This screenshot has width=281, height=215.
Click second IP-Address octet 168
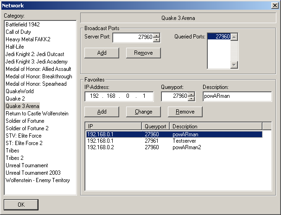[x=111, y=96]
